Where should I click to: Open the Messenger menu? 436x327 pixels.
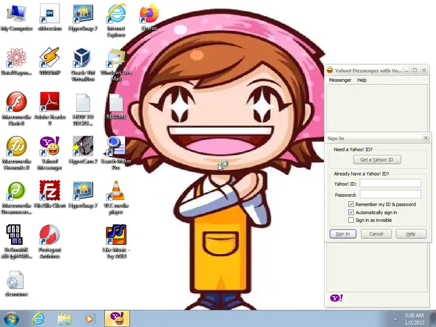[x=340, y=80]
